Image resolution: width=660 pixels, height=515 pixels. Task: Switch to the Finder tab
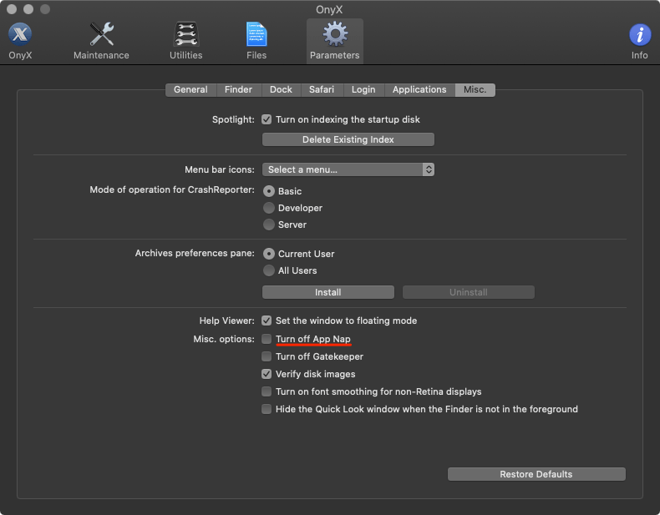click(238, 89)
